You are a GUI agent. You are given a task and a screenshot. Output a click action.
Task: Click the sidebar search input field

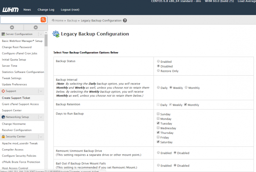(20, 20)
